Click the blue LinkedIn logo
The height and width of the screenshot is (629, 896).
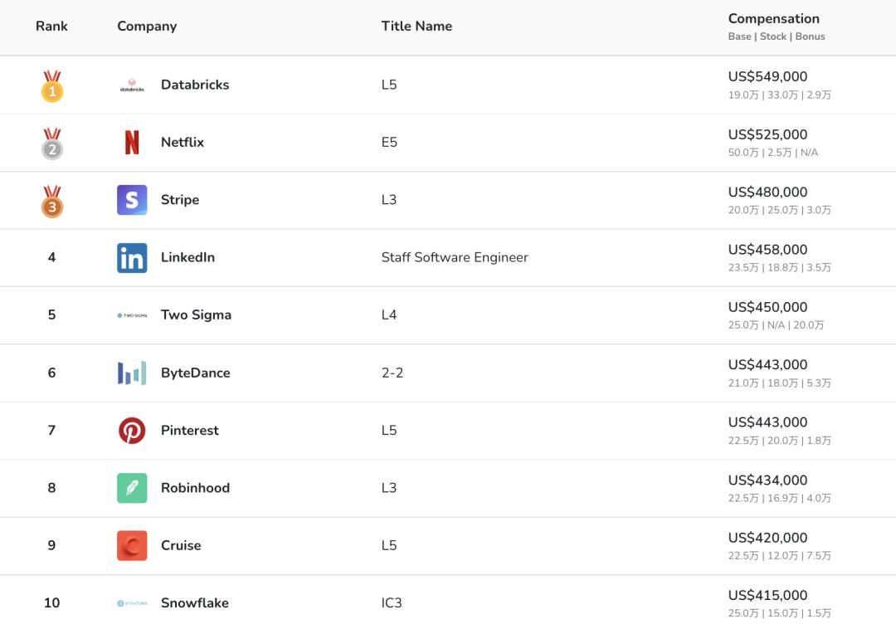pyautogui.click(x=132, y=258)
